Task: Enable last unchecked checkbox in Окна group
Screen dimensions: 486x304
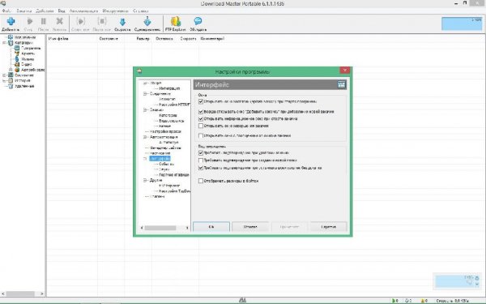Action: click(x=201, y=135)
